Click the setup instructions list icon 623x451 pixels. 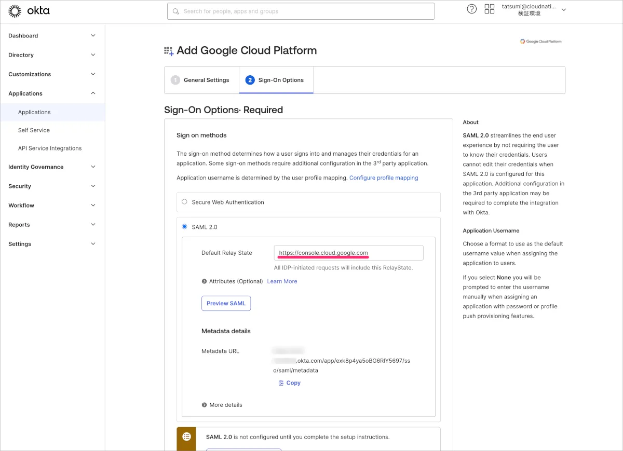point(186,437)
